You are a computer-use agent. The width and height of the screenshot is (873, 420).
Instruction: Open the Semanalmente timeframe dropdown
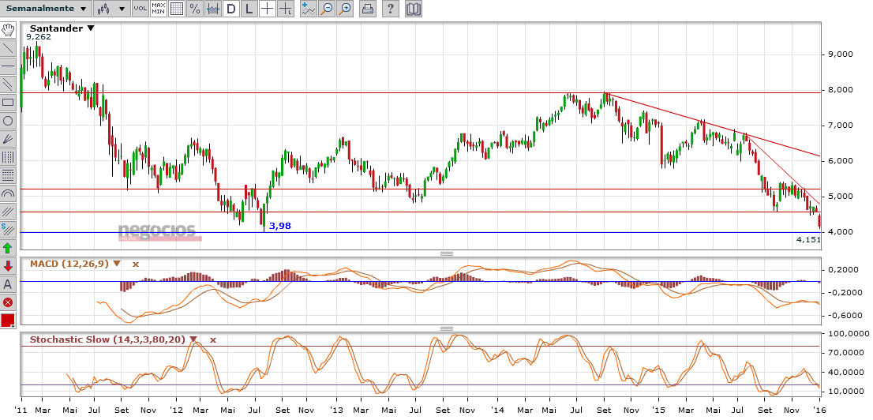click(45, 9)
